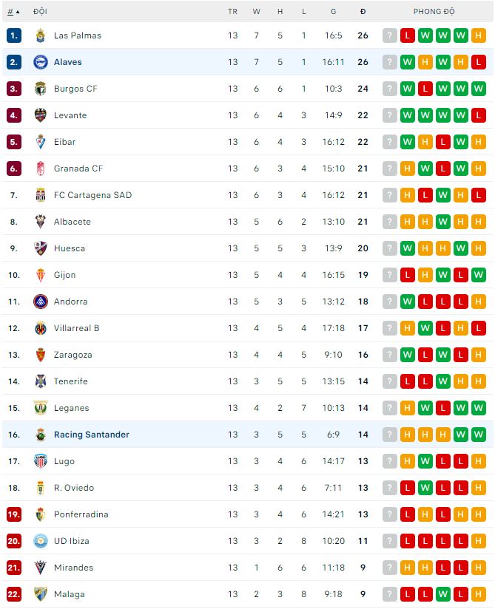Click the Burgos CF crest icon
Image resolution: width=495 pixels, height=609 pixels.
40,89
